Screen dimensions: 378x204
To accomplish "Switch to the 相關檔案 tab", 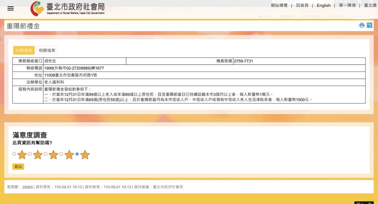I will click(x=47, y=50).
